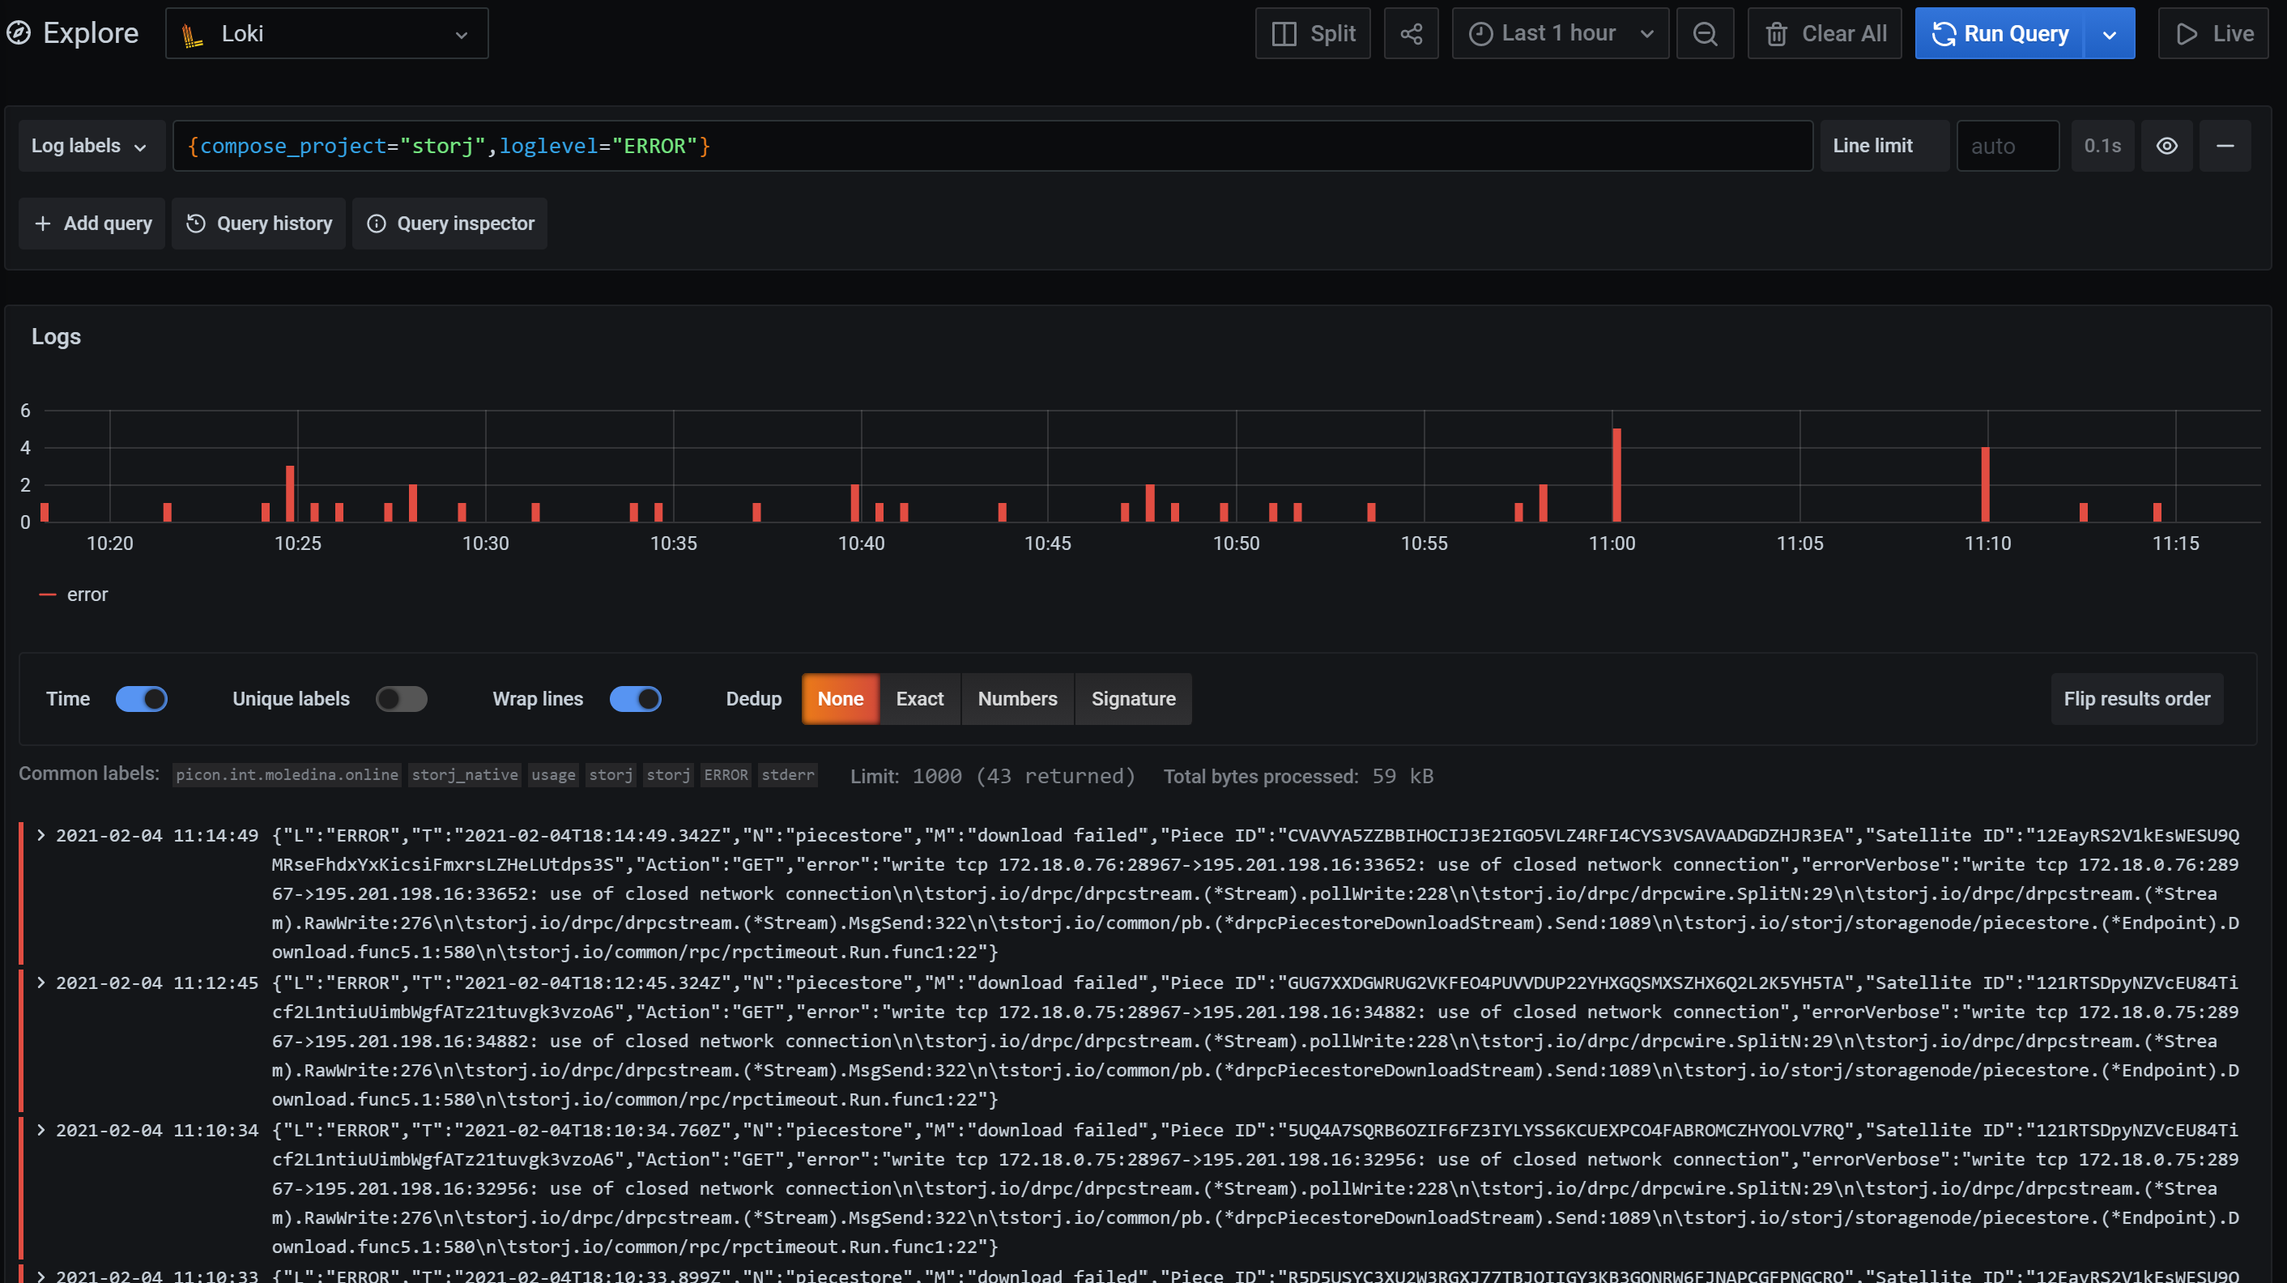This screenshot has height=1283, width=2287.
Task: Remove query using the minus icon
Action: [x=2225, y=146]
